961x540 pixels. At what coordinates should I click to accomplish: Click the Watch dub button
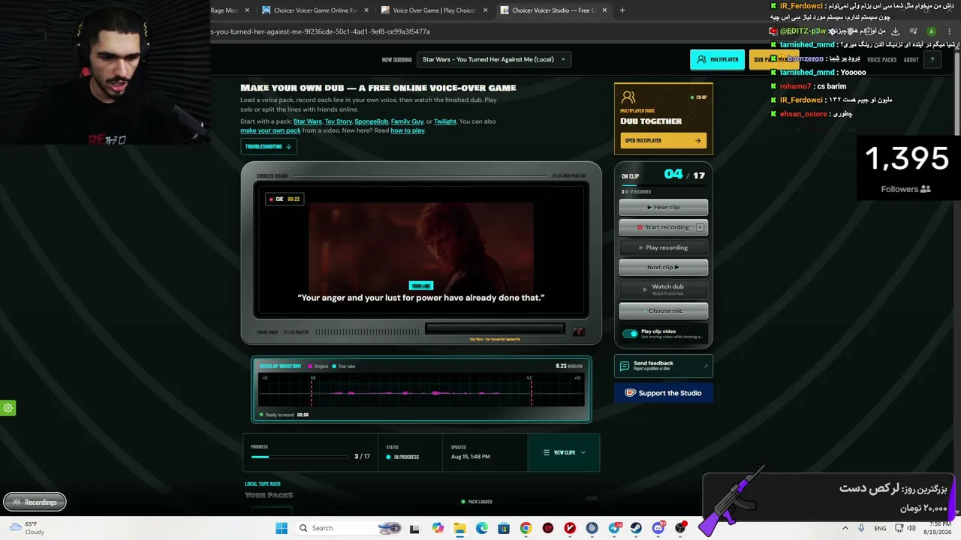click(x=663, y=289)
